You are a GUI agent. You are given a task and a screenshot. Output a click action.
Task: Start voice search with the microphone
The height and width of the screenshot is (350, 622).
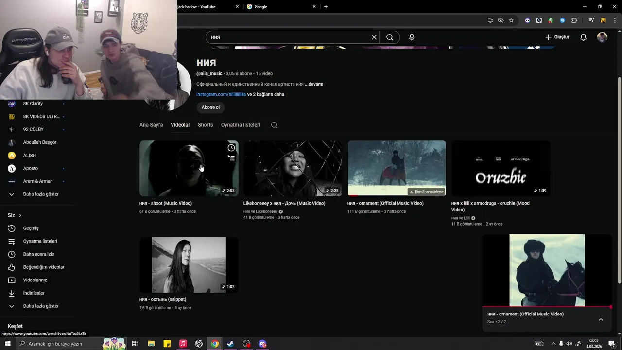click(x=412, y=37)
